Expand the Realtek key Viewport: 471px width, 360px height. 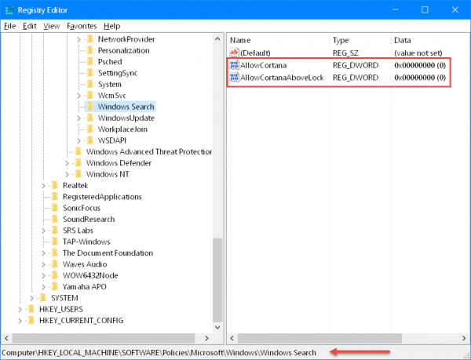(x=43, y=186)
